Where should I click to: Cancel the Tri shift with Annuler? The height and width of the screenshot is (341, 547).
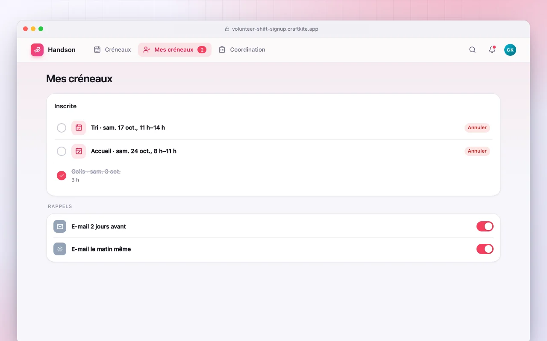pos(477,127)
